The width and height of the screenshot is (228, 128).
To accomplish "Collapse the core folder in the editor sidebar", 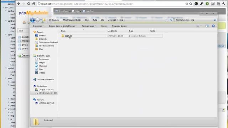I will [6, 35].
